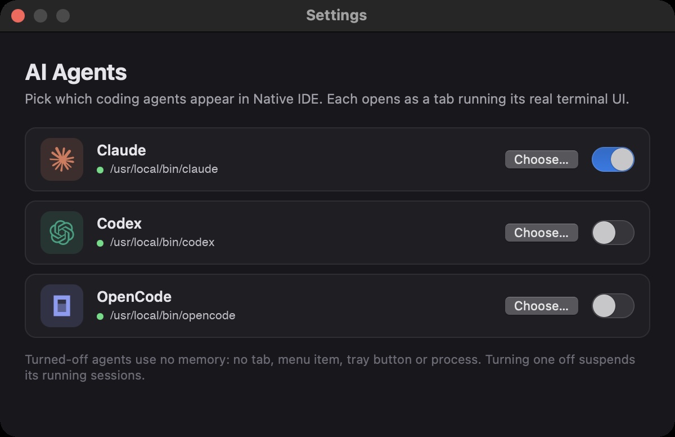Minimize the Settings window with the gray middle button
This screenshot has width=675, height=437.
[40, 15]
